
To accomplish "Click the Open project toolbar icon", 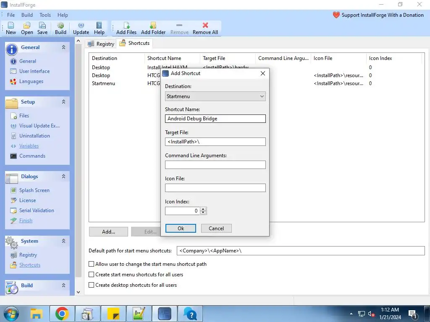I will (x=27, y=28).
